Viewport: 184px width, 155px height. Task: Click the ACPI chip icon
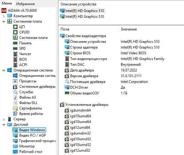click(x=15, y=65)
